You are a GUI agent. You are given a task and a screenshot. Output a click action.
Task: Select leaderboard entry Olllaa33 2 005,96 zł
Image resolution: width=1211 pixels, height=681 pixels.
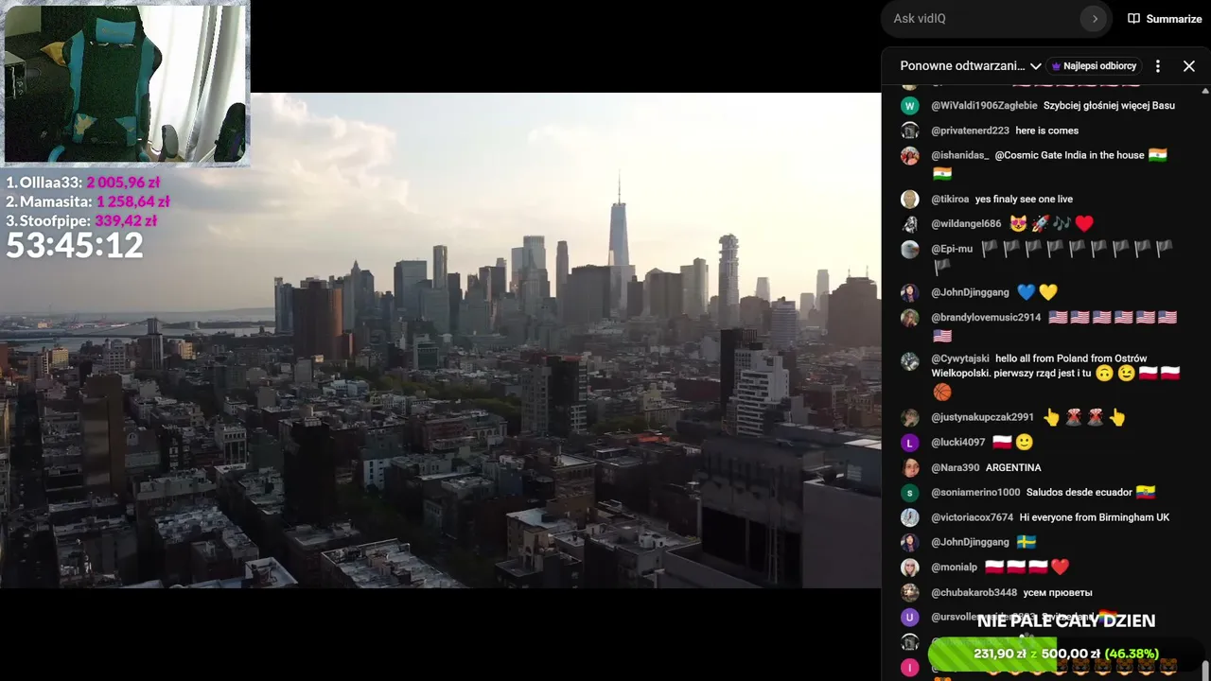coord(83,183)
